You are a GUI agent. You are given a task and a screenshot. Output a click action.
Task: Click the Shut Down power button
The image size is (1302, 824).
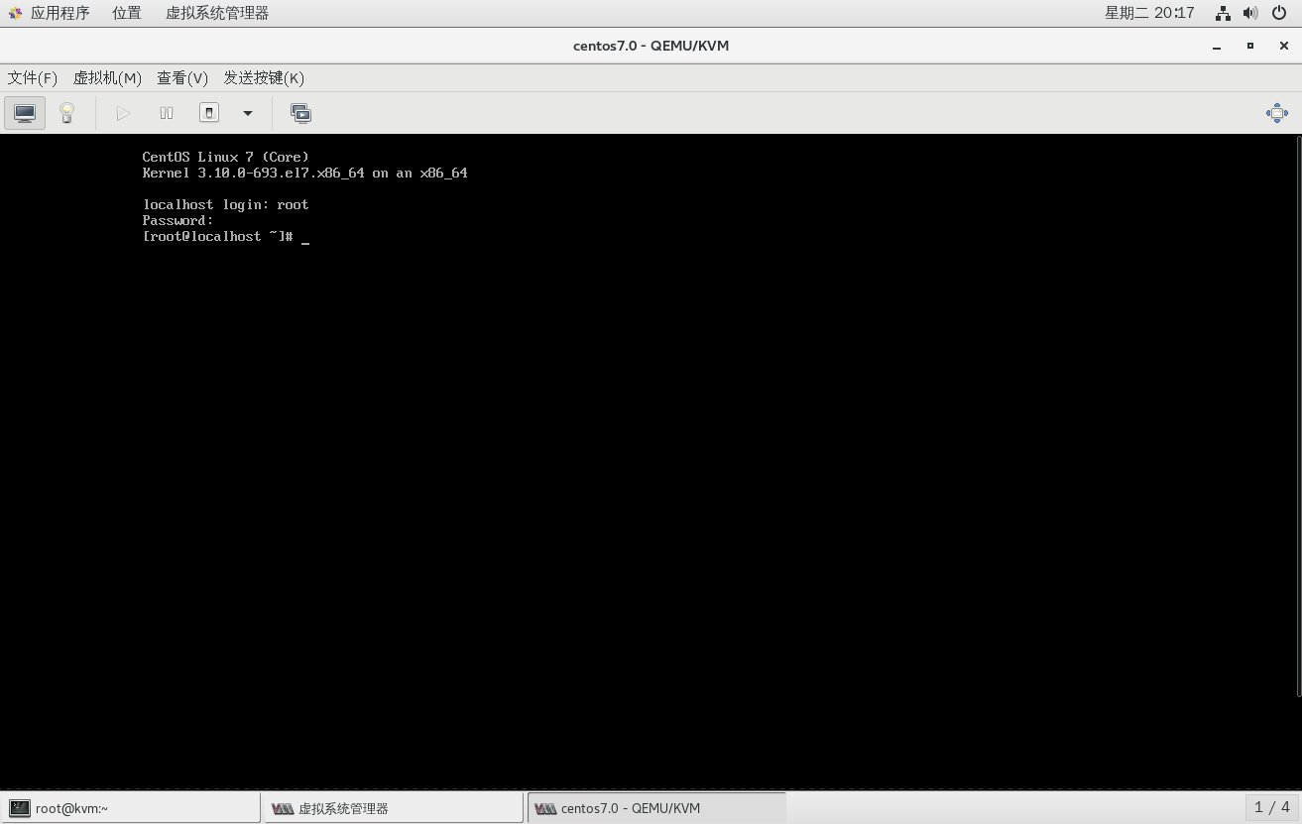click(209, 113)
